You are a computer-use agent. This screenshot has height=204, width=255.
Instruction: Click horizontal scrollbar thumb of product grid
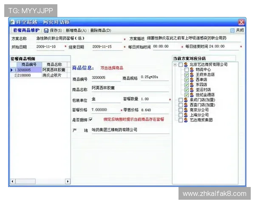[25, 181]
